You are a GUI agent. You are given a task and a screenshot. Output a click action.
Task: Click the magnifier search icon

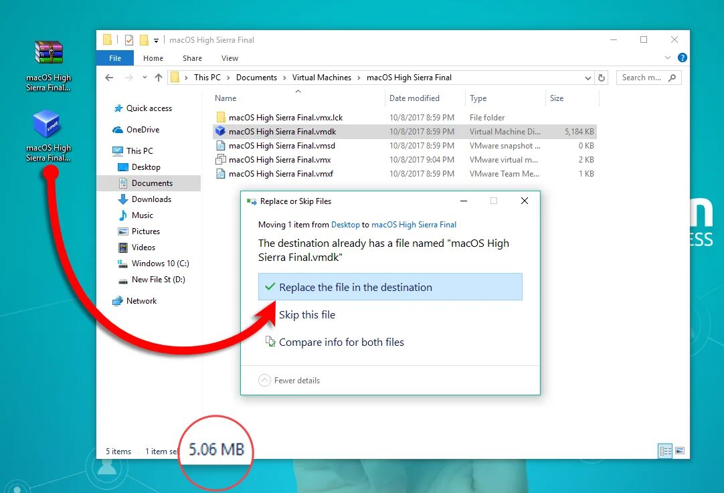coord(672,78)
